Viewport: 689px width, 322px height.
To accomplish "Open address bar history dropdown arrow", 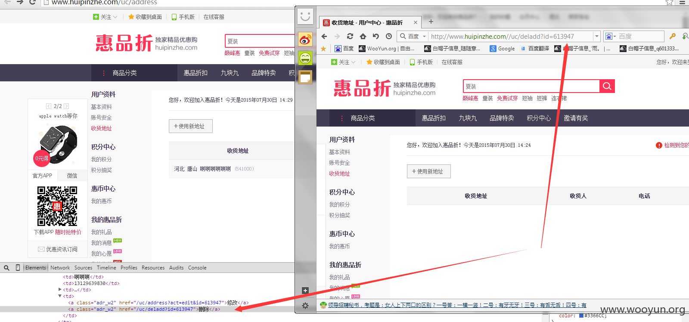I will click(596, 36).
